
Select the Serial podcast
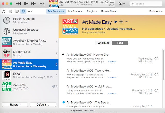click(x=29, y=75)
